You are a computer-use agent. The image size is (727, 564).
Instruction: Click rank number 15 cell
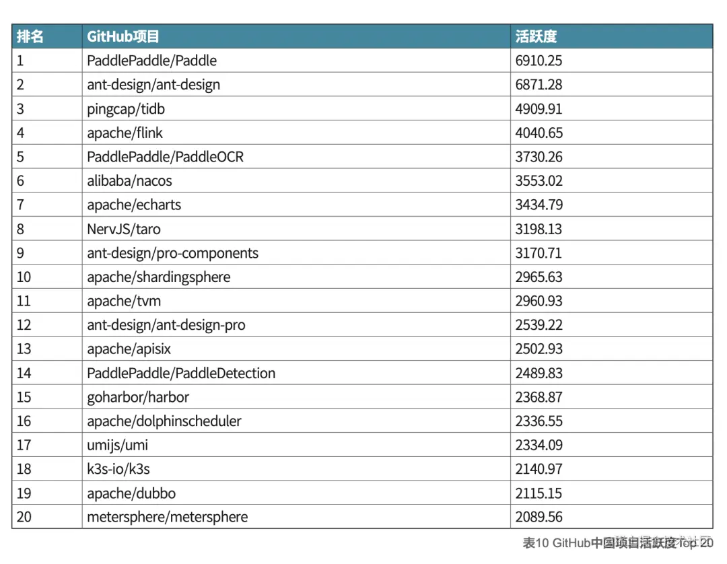47,397
